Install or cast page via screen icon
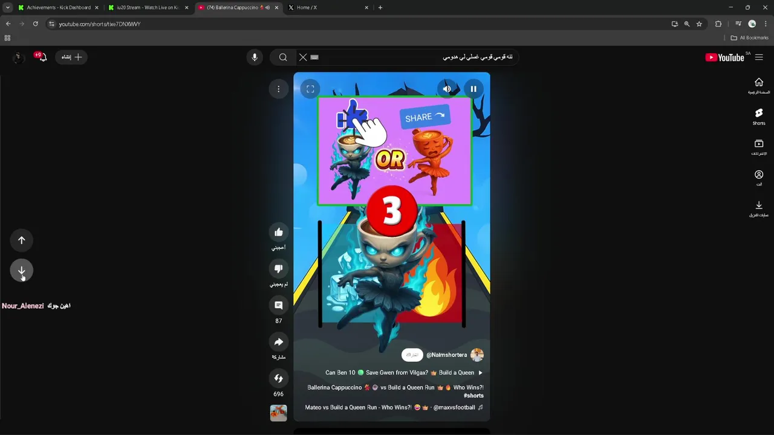The image size is (774, 435). 675,24
